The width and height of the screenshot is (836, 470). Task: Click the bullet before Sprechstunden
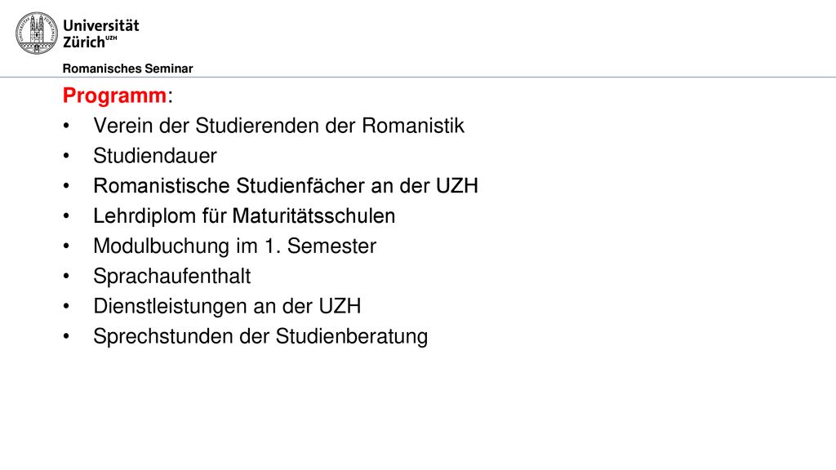66,337
